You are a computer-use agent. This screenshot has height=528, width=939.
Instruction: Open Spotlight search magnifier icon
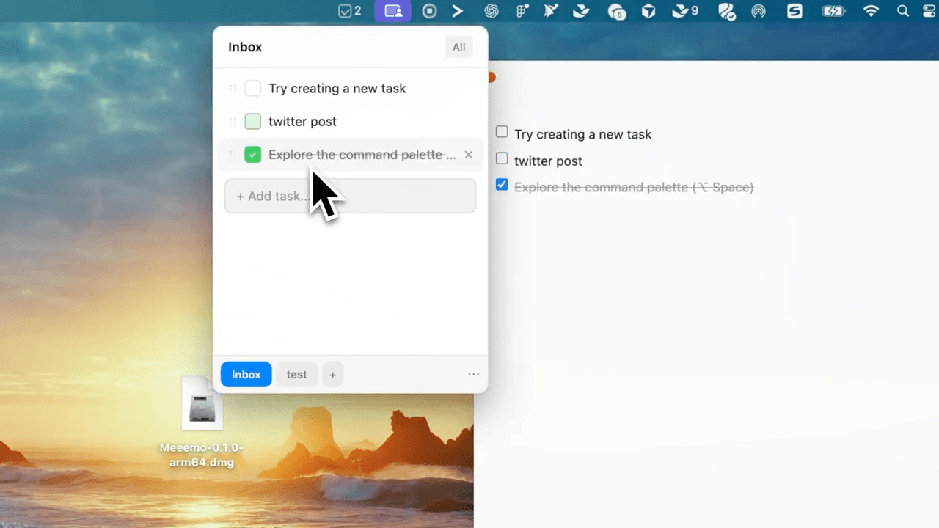903,11
